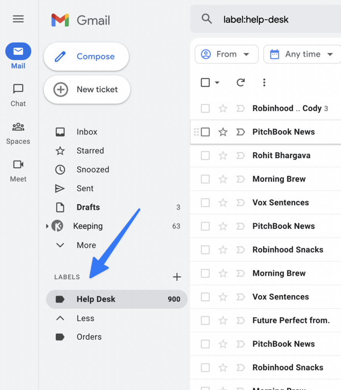Image resolution: width=341 pixels, height=390 pixels.
Task: Open the Spaces icon in the sidebar
Action: (x=18, y=127)
